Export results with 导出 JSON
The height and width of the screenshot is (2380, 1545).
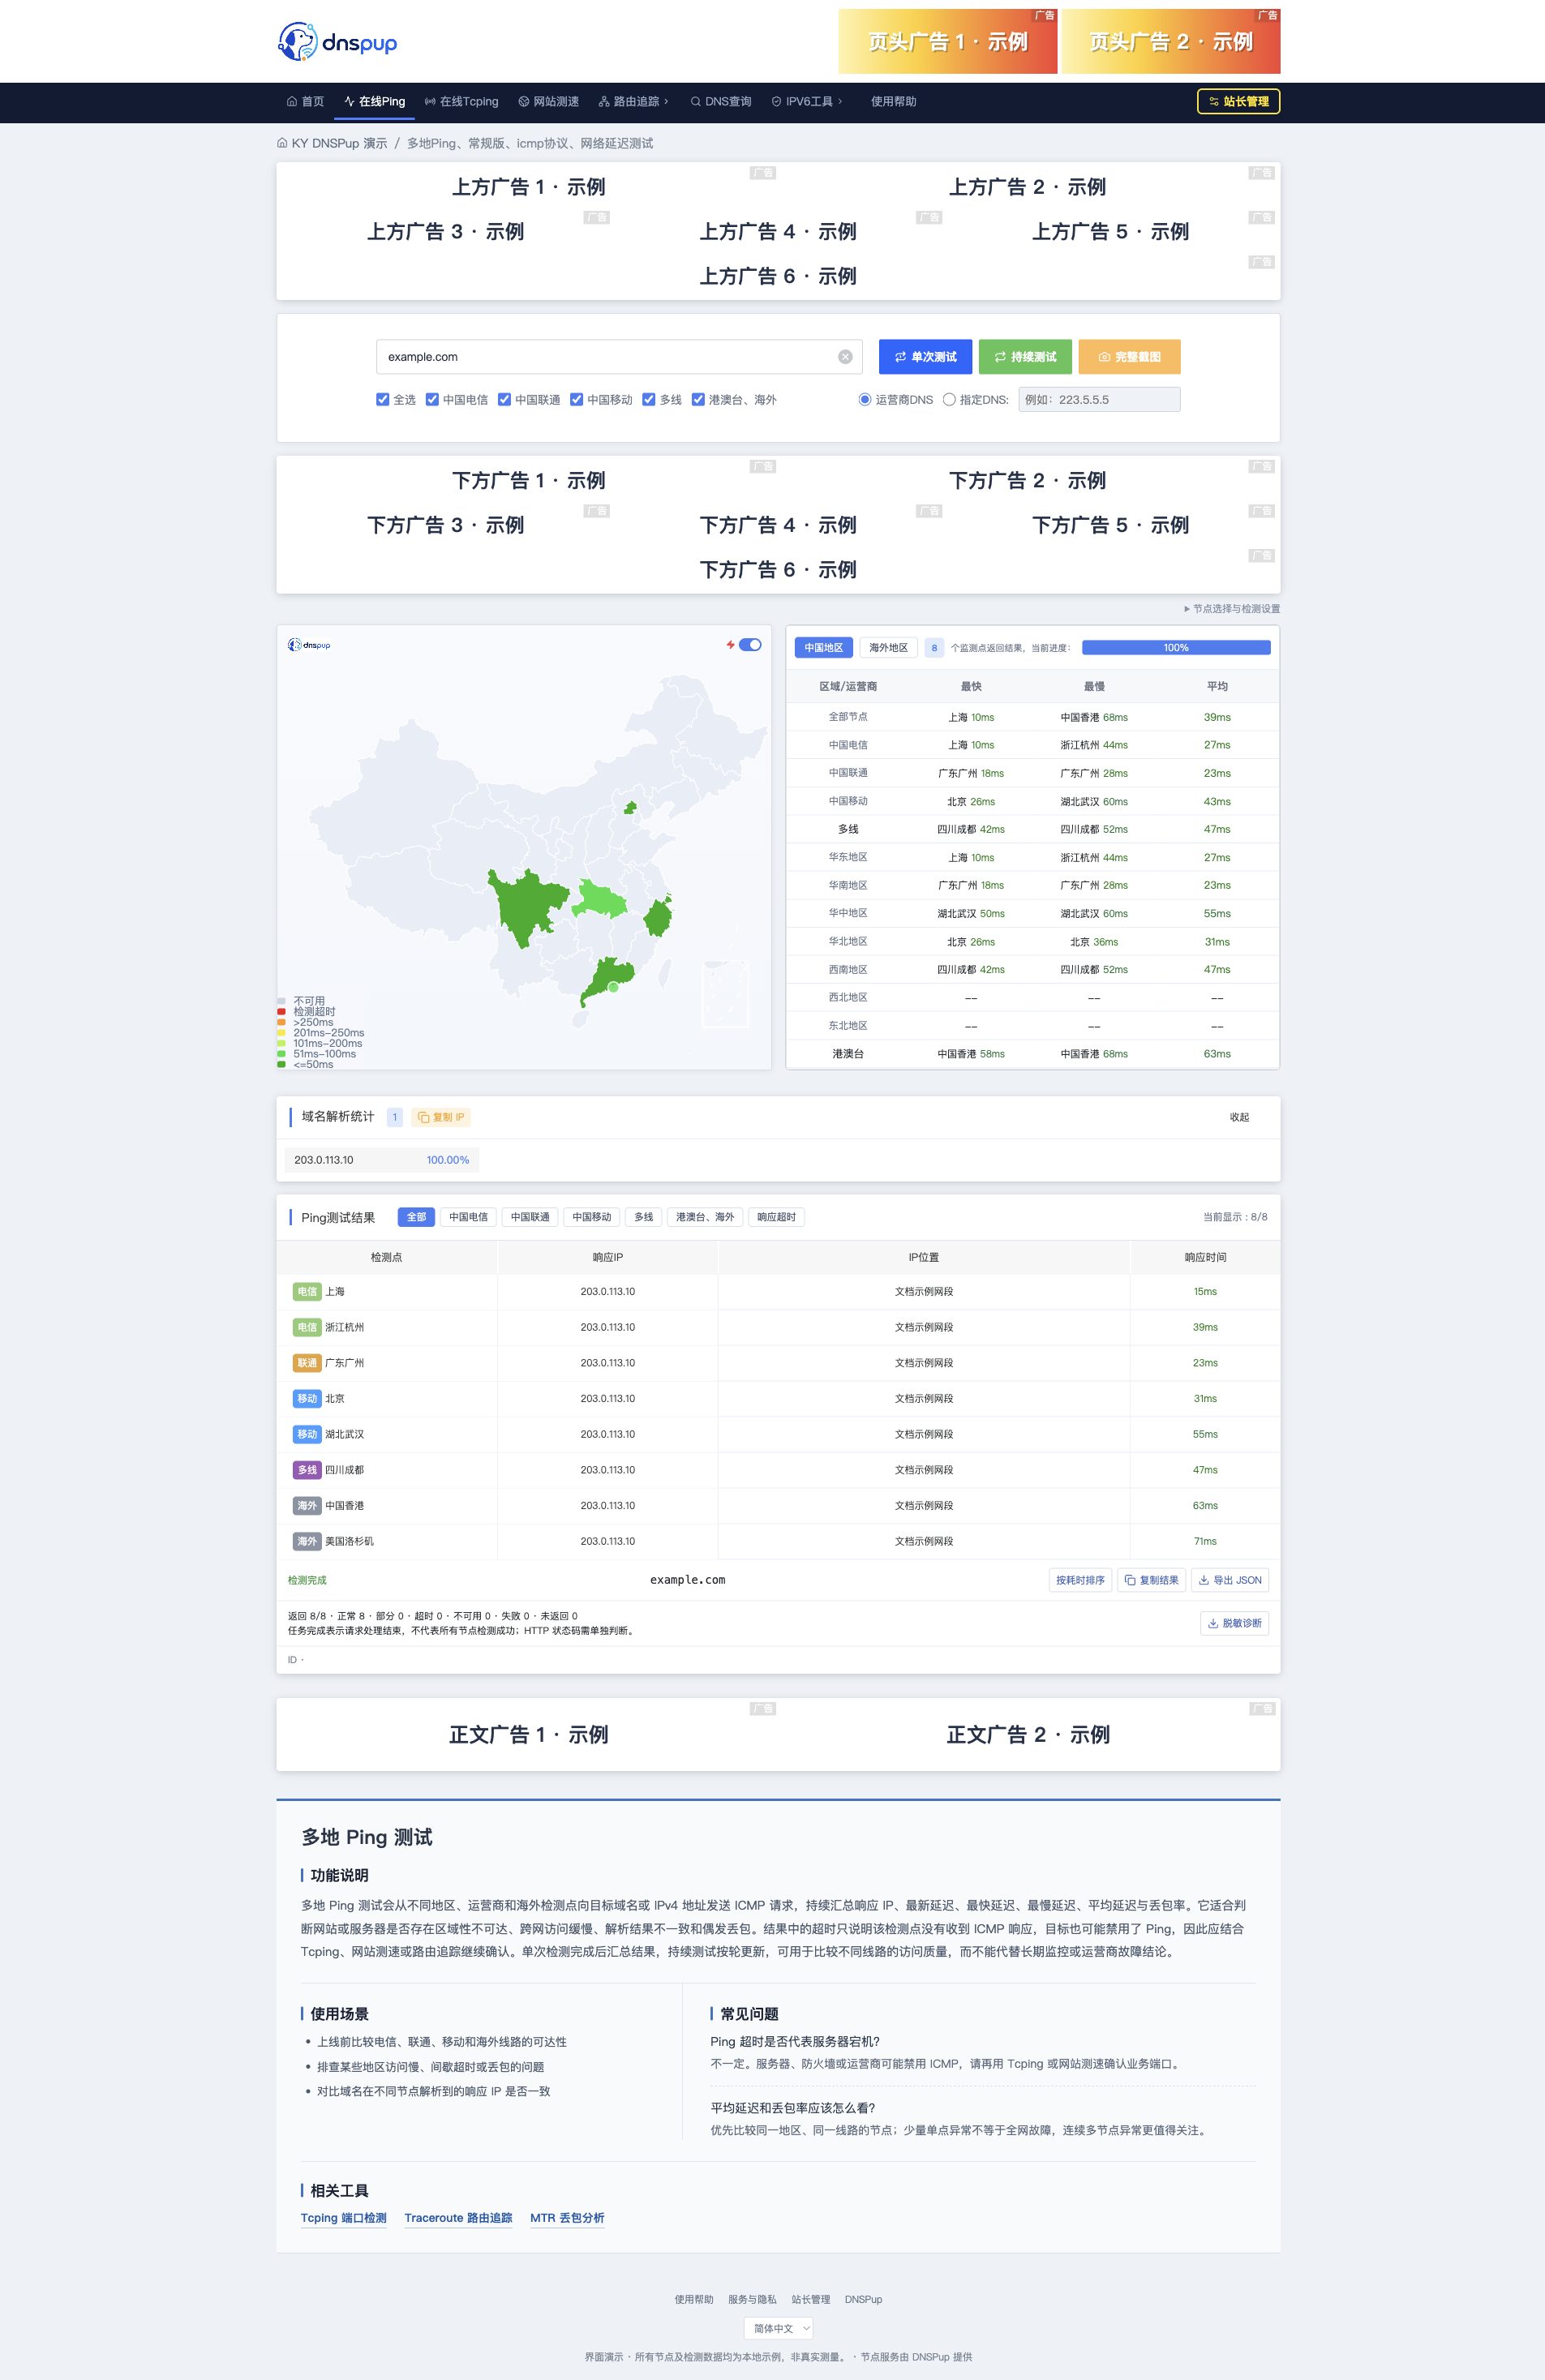coord(1230,1580)
